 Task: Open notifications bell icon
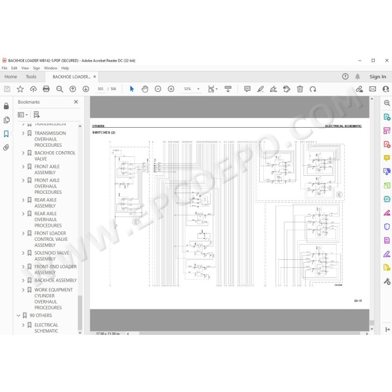[x=357, y=77]
